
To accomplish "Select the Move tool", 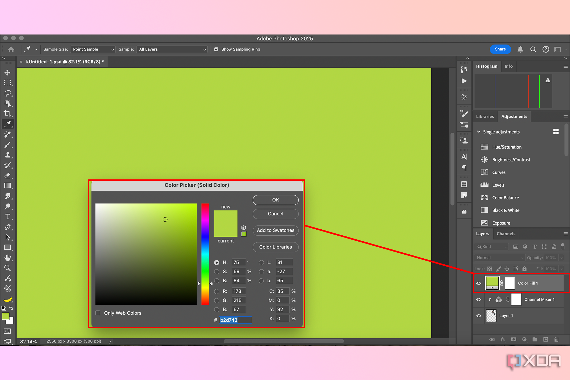I will [x=8, y=72].
